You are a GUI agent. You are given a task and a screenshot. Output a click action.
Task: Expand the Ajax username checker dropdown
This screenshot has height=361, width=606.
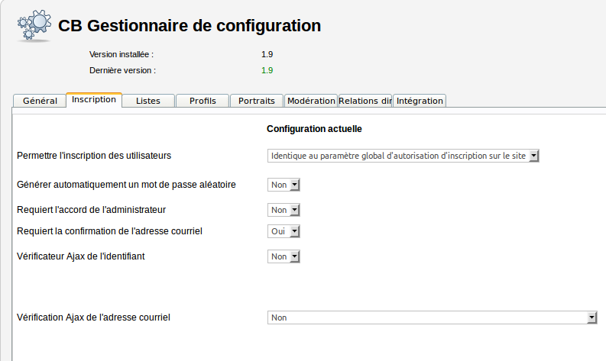coord(284,256)
